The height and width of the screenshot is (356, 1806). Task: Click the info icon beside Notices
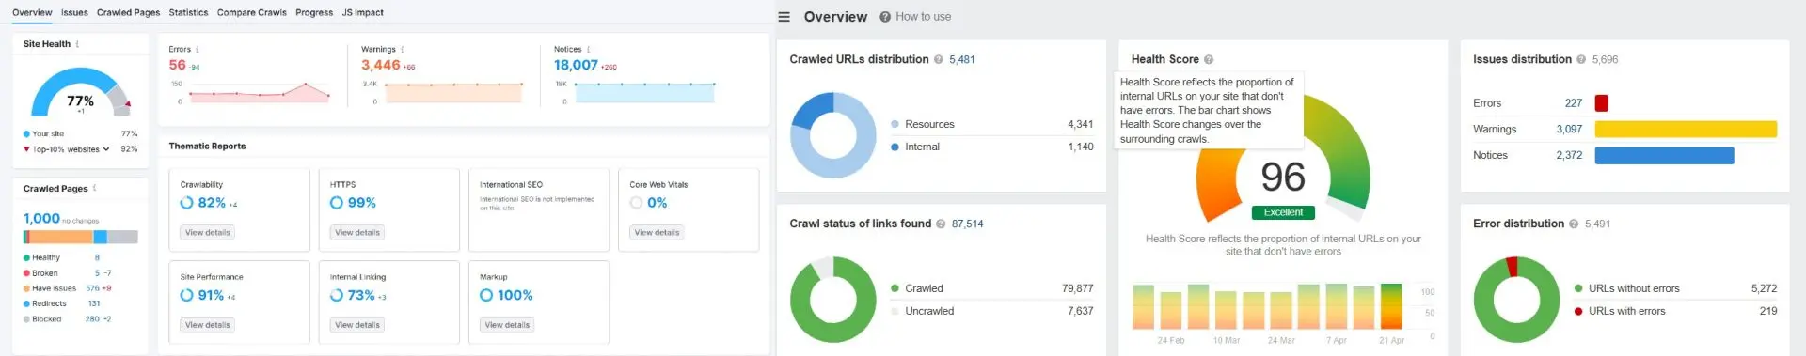coord(588,49)
